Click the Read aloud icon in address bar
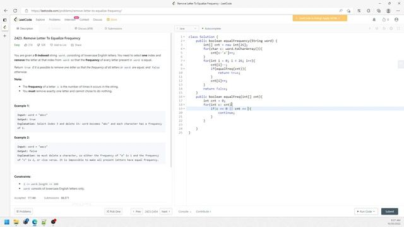The image size is (404, 227). click(341, 11)
